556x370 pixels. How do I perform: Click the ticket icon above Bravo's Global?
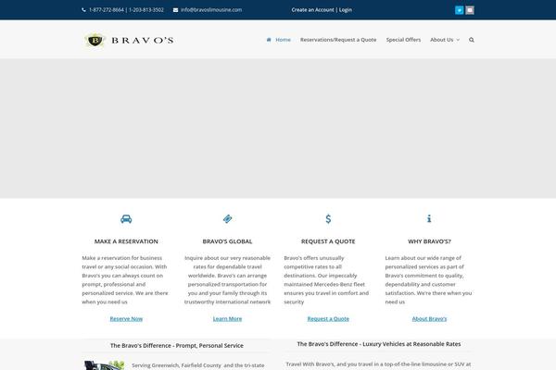click(227, 219)
